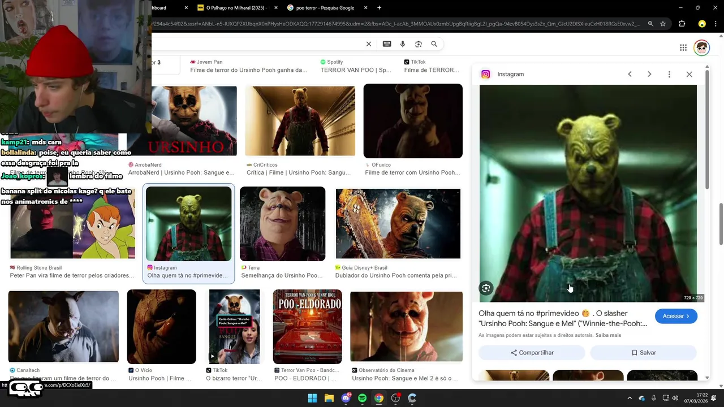Open OFuxico dark Pooh thumbnail
The width and height of the screenshot is (724, 407).
click(x=413, y=121)
